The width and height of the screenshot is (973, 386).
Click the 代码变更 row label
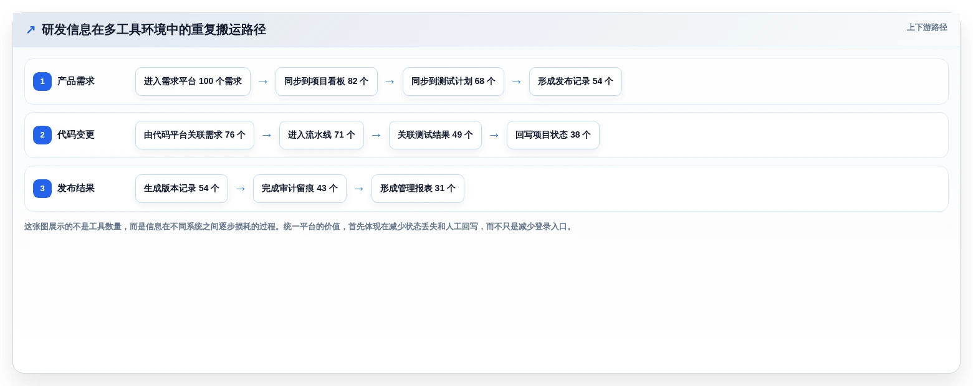(76, 135)
